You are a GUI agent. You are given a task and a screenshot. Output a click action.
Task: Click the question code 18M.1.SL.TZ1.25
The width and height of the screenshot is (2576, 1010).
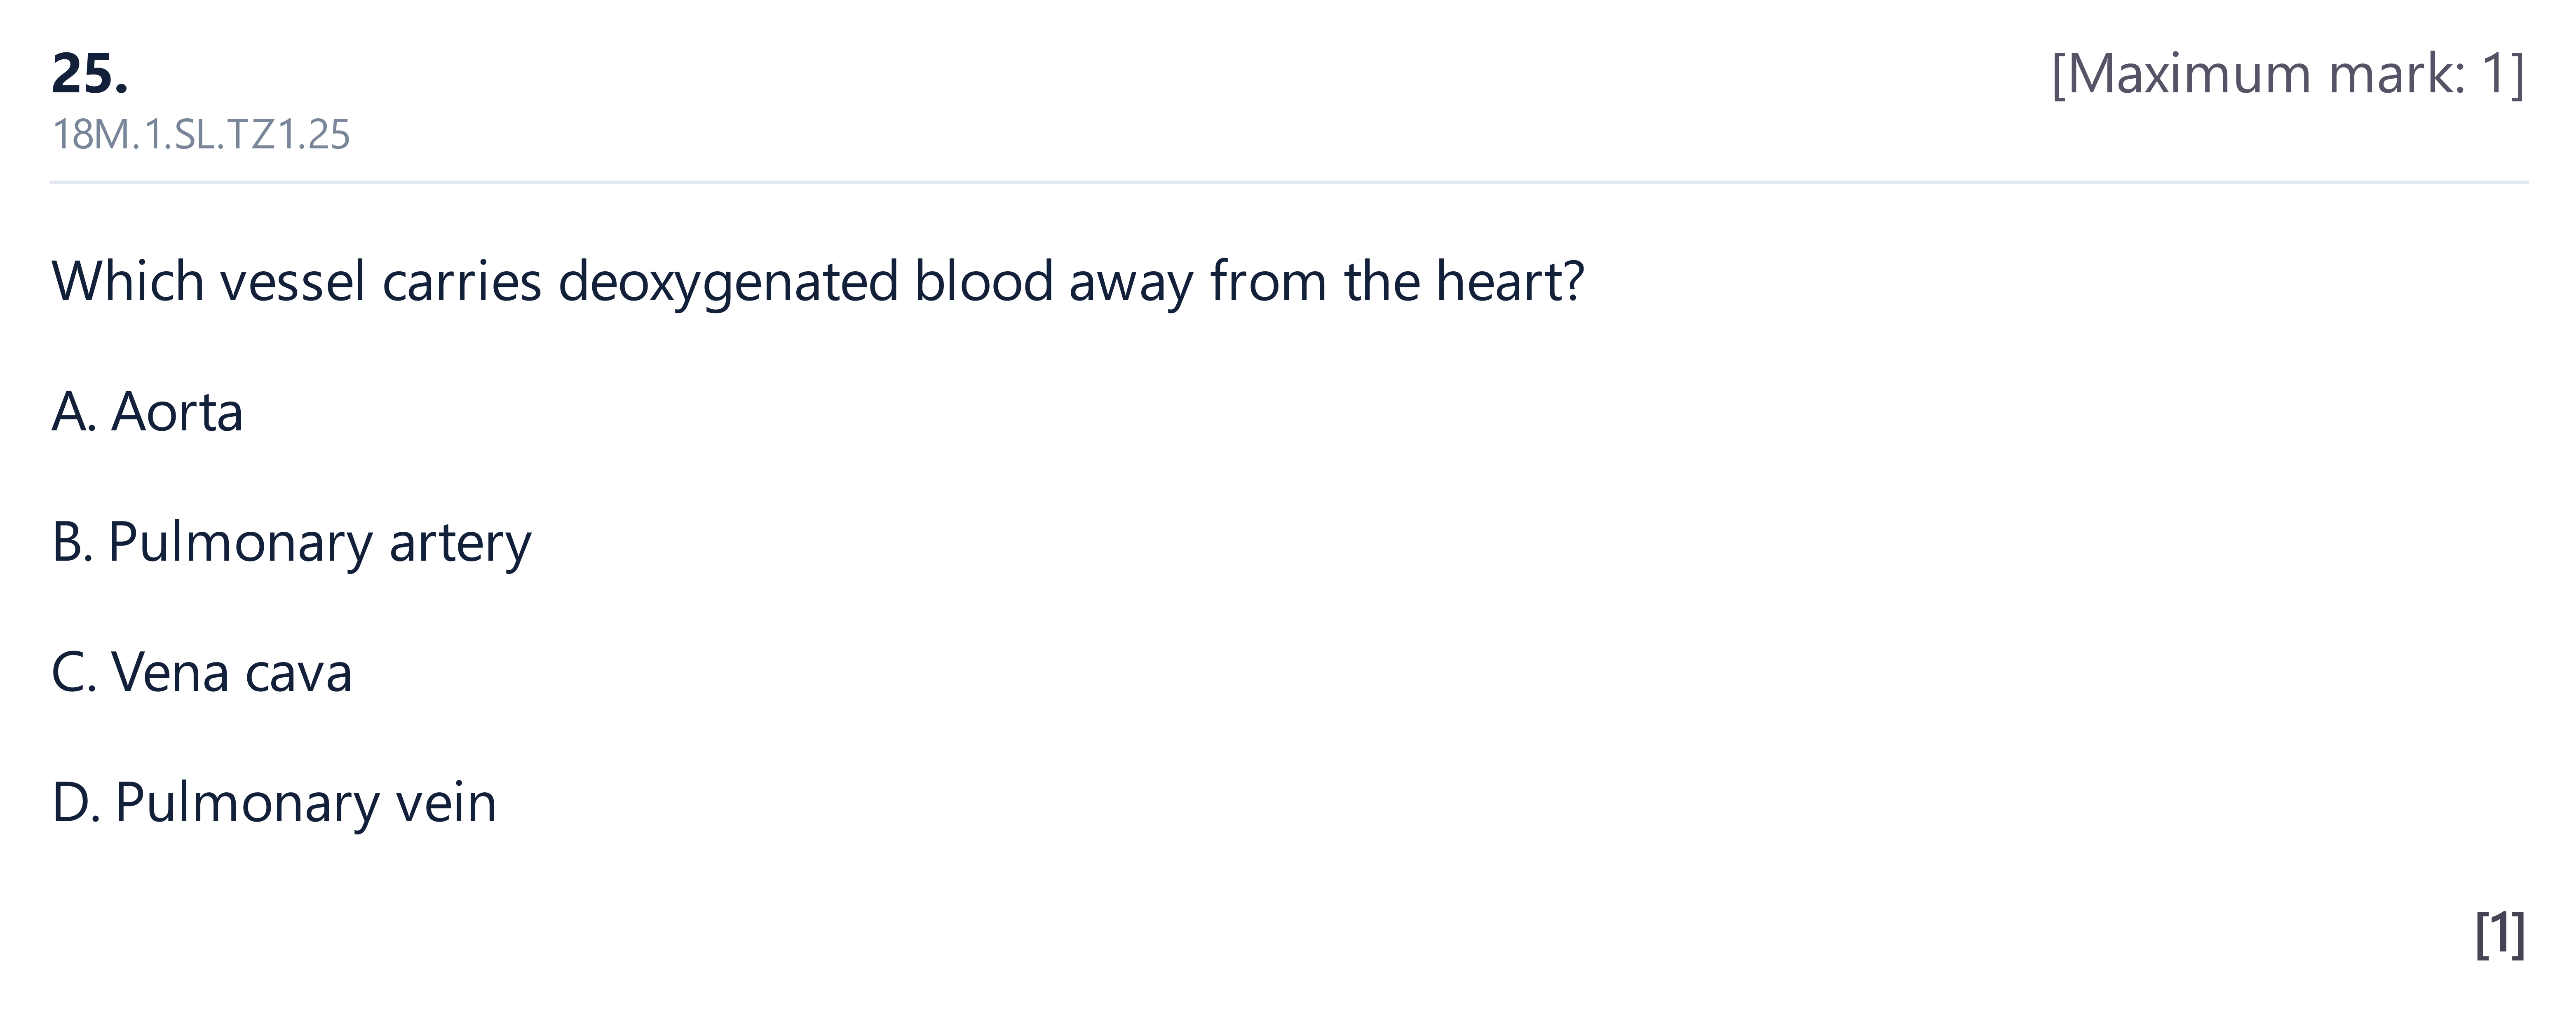(200, 135)
